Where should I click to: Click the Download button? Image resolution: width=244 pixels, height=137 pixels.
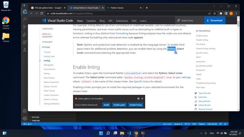[x=215, y=21]
